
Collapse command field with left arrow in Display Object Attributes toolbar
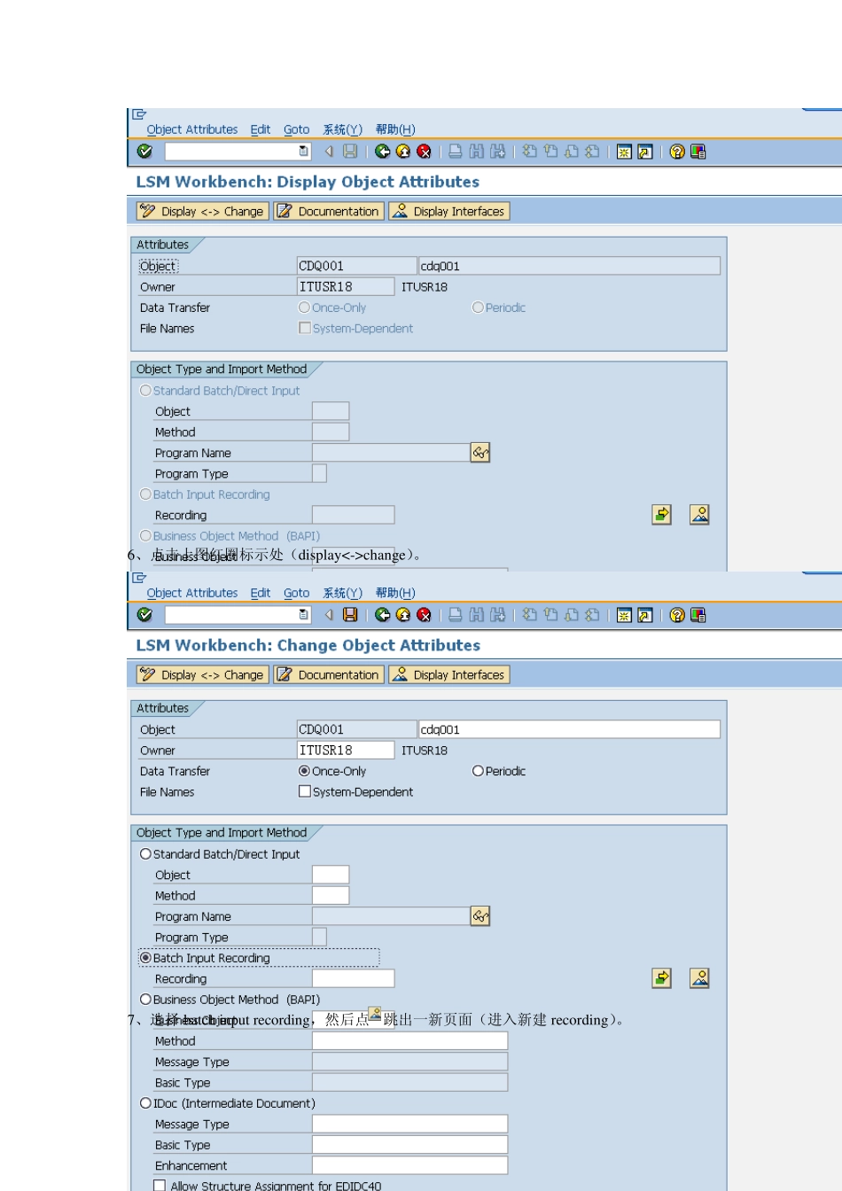click(329, 152)
